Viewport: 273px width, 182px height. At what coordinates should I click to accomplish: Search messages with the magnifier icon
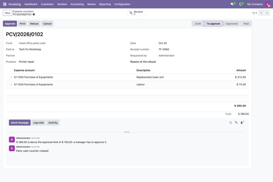coord(231,122)
